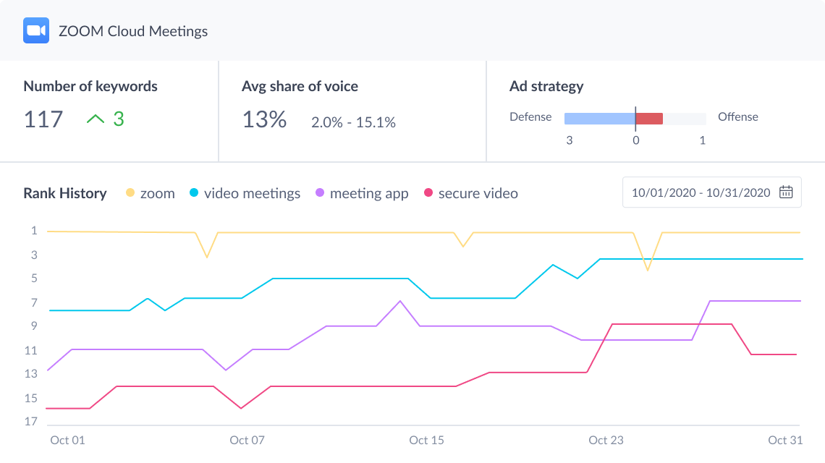Toggle the purple meeting app legend dot

click(320, 193)
